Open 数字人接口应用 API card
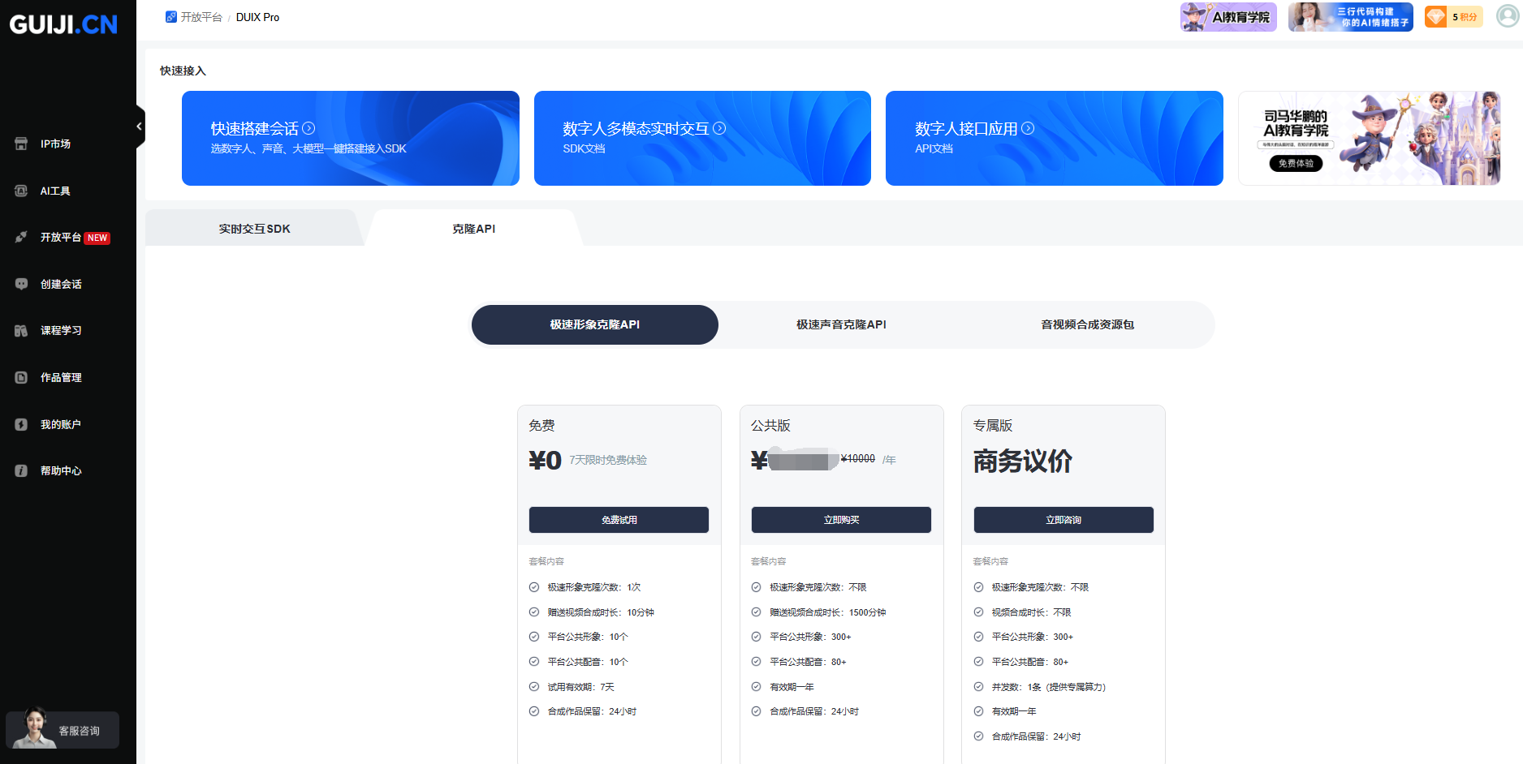 pos(1054,138)
